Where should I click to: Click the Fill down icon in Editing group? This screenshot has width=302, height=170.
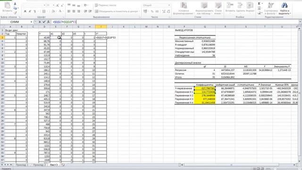(x=259, y=8)
